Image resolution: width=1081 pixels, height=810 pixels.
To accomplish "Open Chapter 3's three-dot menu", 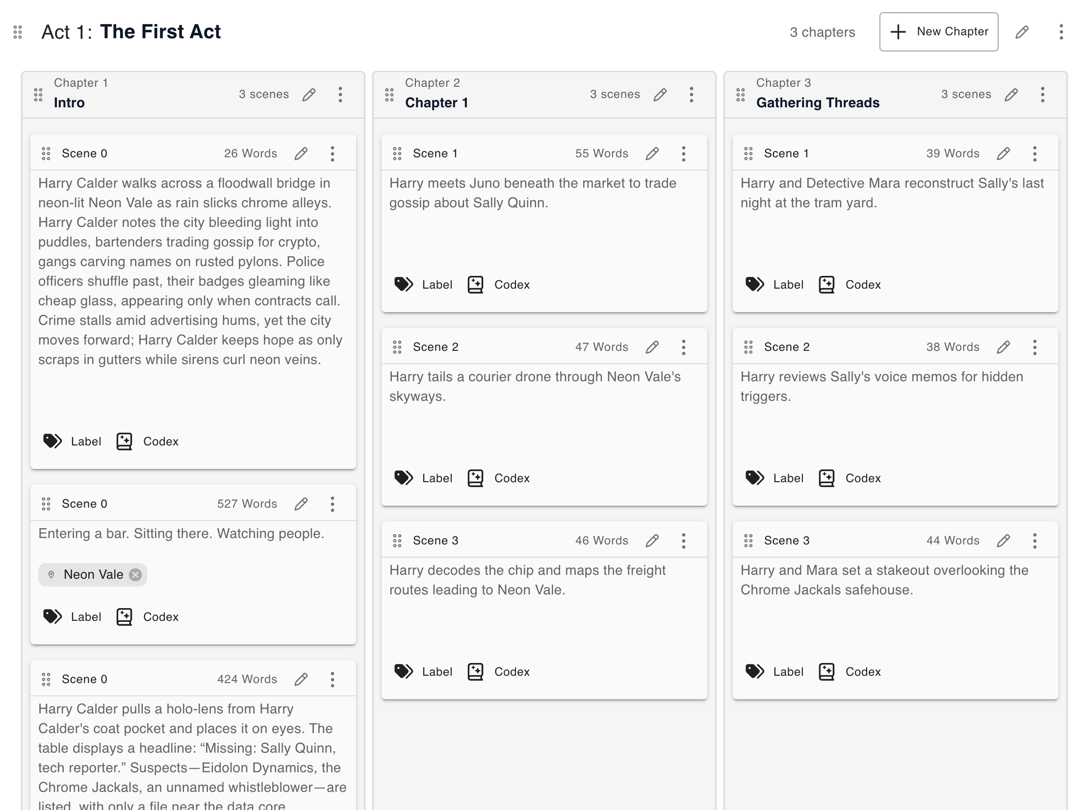I will [x=1043, y=95].
